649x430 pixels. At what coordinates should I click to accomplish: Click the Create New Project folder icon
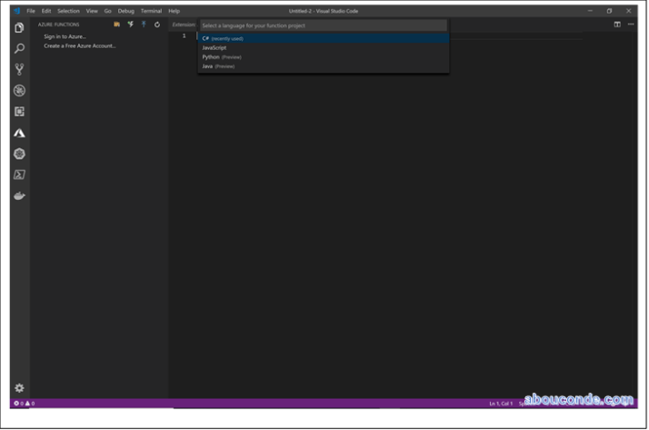[x=116, y=25]
